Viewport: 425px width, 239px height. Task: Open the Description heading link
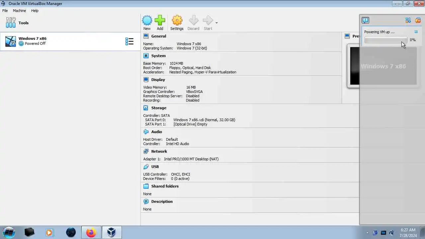tap(162, 201)
